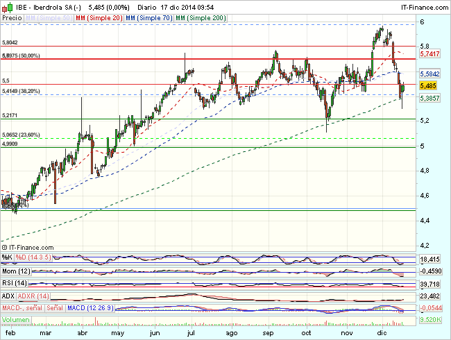Click the 5,6975 (50,00%) Fibonacci label
451x340 pixels.
[x=21, y=56]
